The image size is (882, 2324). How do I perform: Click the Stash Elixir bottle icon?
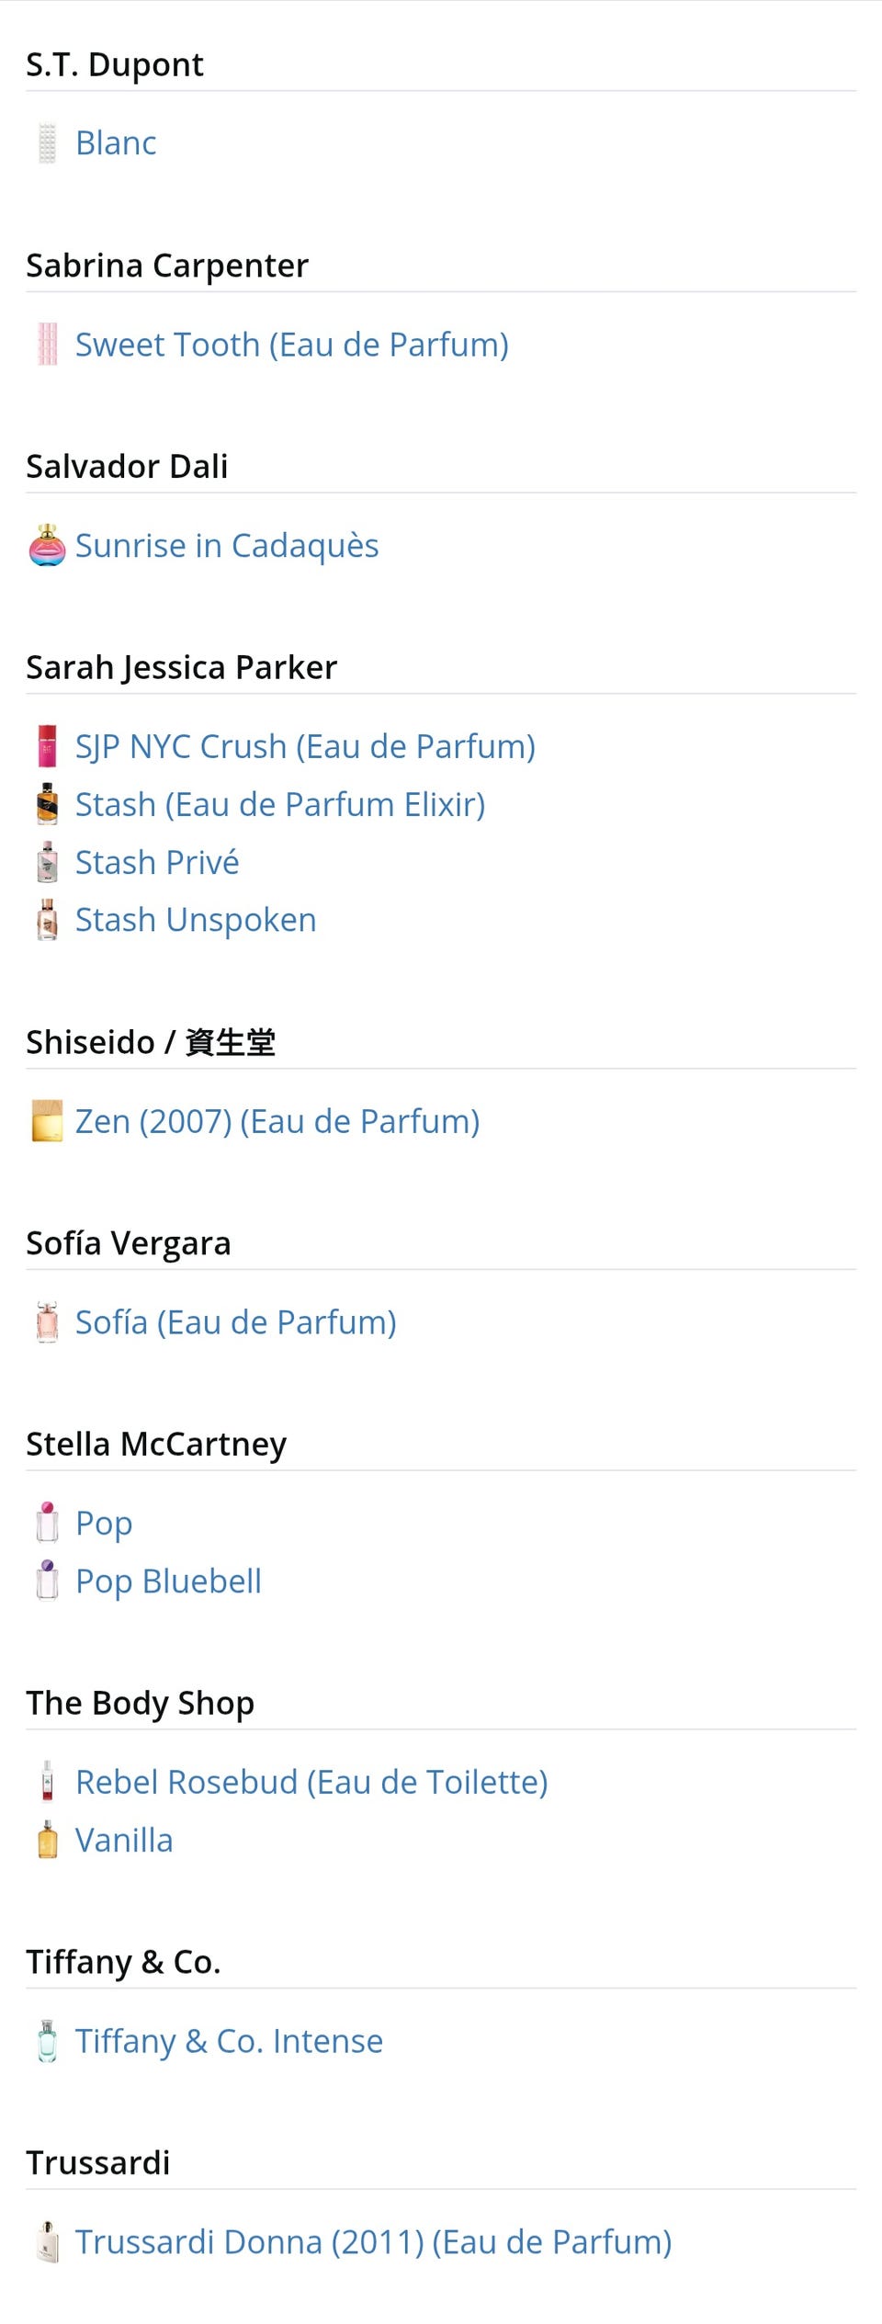coord(47,804)
